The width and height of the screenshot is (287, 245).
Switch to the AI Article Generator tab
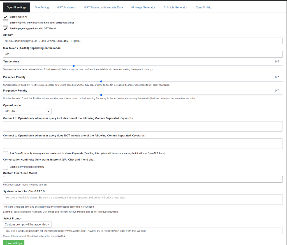175,7
